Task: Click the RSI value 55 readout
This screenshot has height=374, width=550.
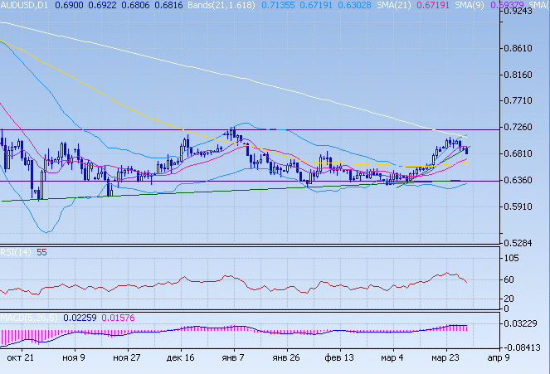Action: coord(41,251)
